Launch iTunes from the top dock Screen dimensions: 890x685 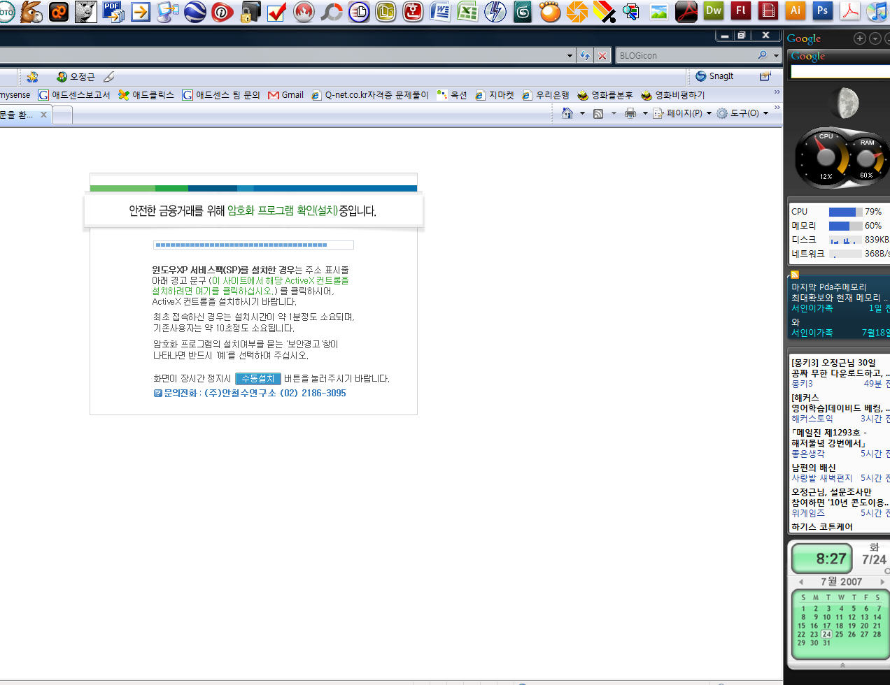point(878,11)
